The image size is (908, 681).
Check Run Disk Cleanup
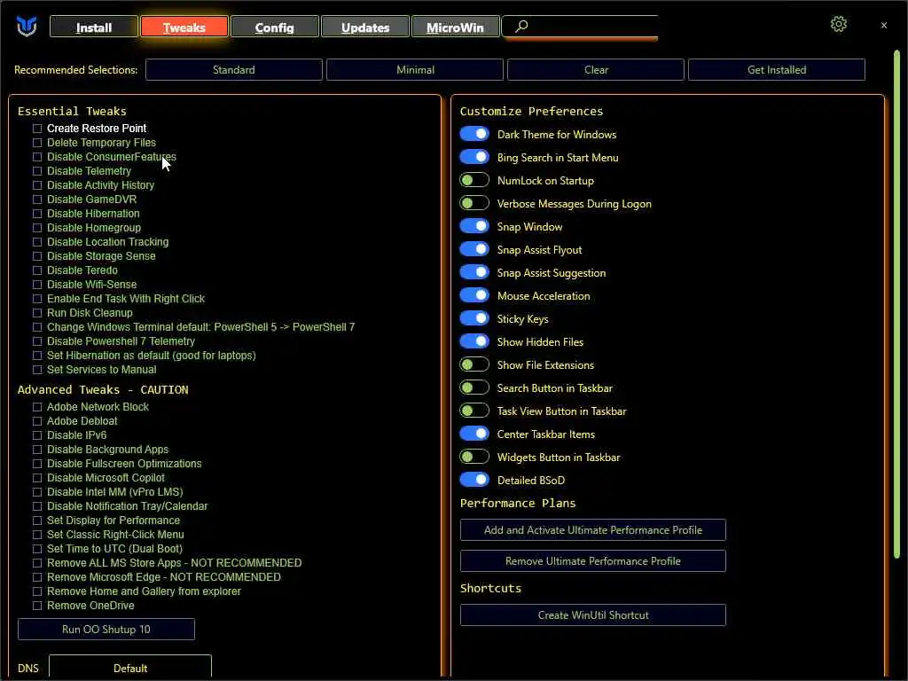click(x=37, y=313)
